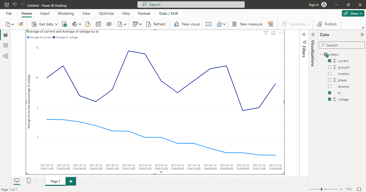Expand the Filters pane
This screenshot has height=192, width=366.
click(304, 35)
